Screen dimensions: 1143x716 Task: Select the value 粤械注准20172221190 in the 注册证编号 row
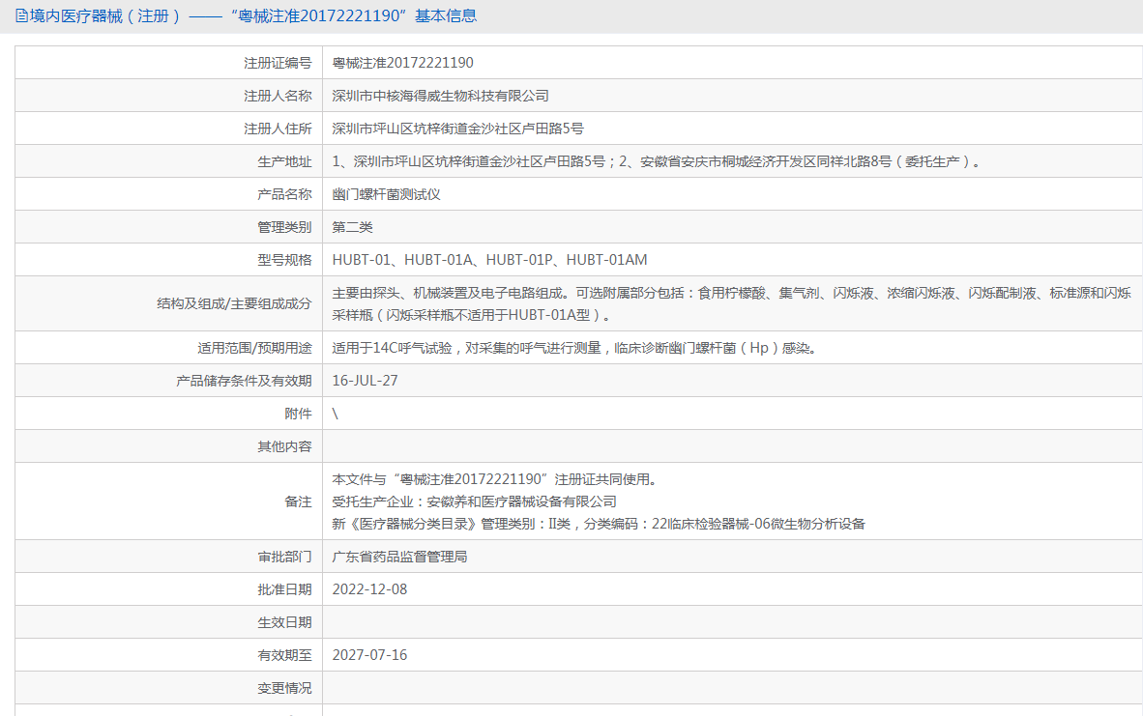pos(402,64)
